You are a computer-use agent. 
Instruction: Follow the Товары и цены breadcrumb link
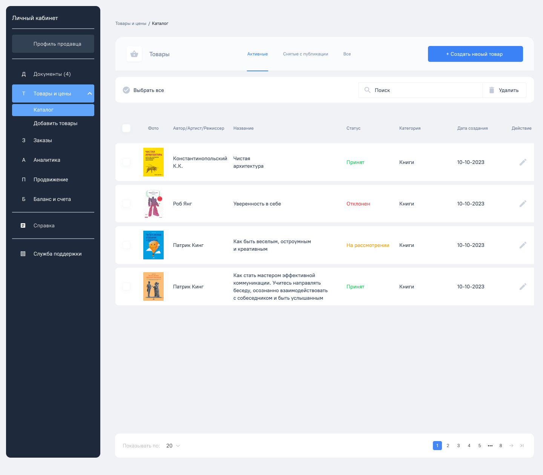coord(130,23)
